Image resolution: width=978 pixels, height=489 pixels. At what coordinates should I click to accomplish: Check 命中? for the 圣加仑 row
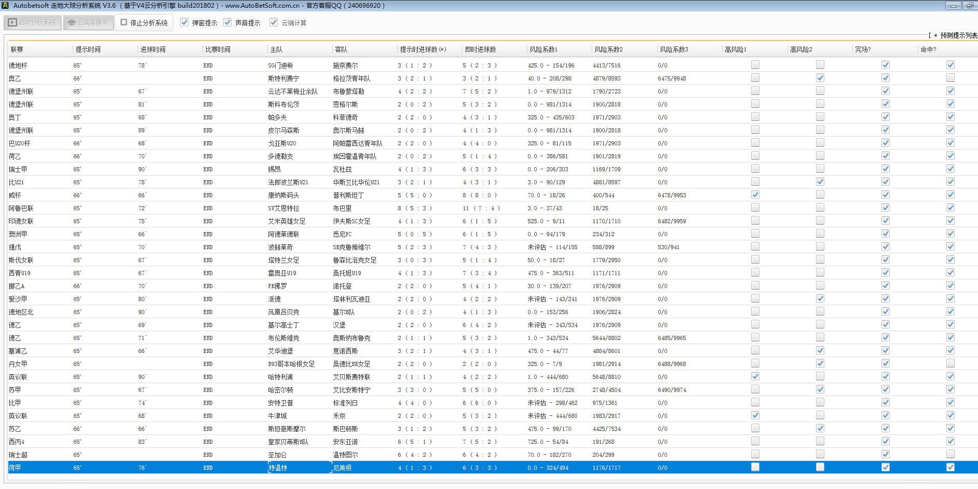point(950,454)
